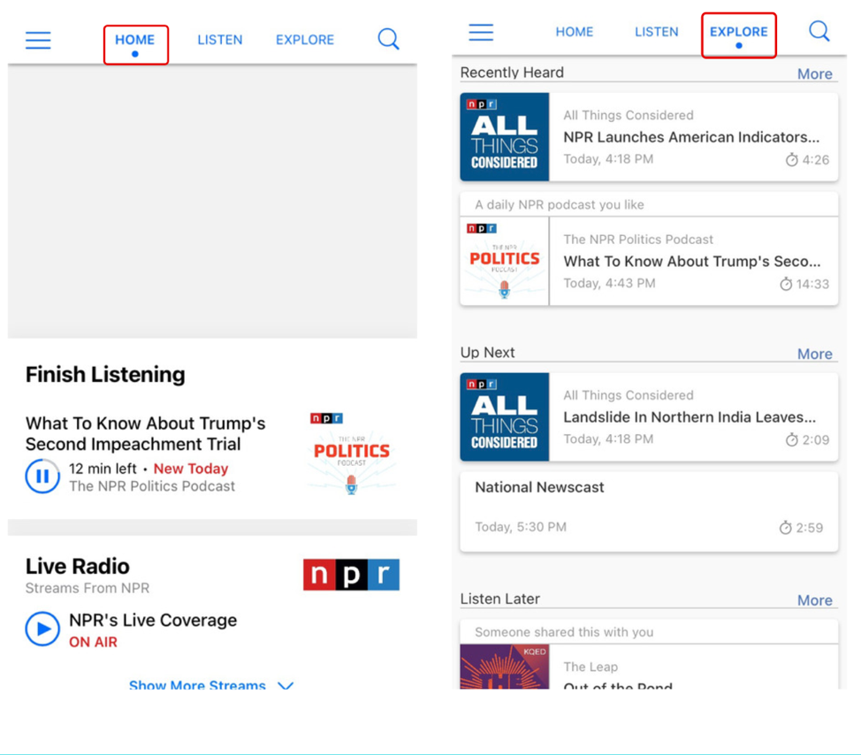Screen dimensions: 861x755
Task: Open More link beside Listen Later
Action: [x=815, y=600]
